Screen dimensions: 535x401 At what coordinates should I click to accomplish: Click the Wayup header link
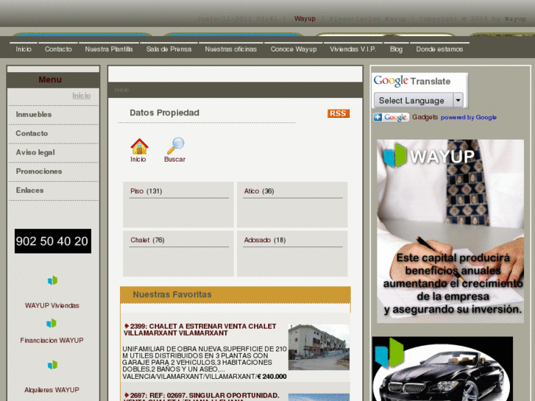coord(305,19)
